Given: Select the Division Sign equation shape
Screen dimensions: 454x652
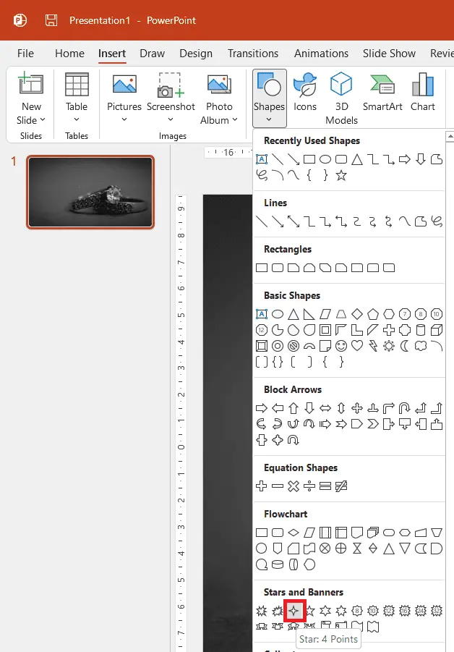Looking at the screenshot, I should coord(309,486).
